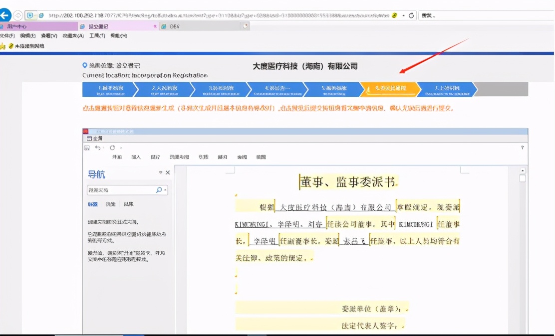Click the new tab button in the browser
Viewport: 555px width, 336px height.
(246, 25)
